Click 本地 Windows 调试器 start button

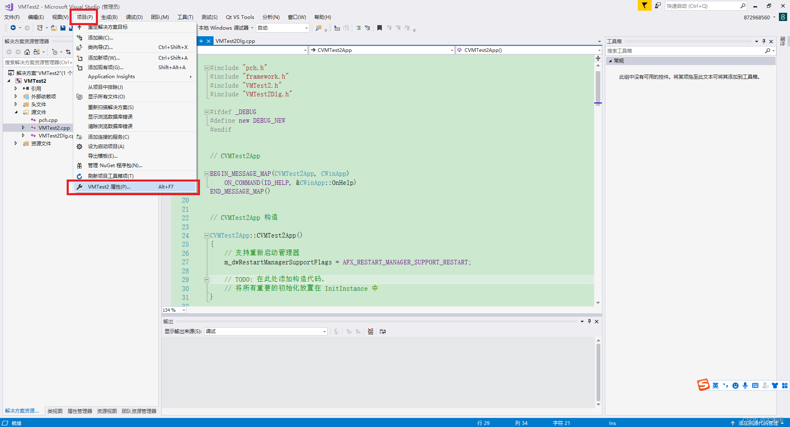[224, 28]
